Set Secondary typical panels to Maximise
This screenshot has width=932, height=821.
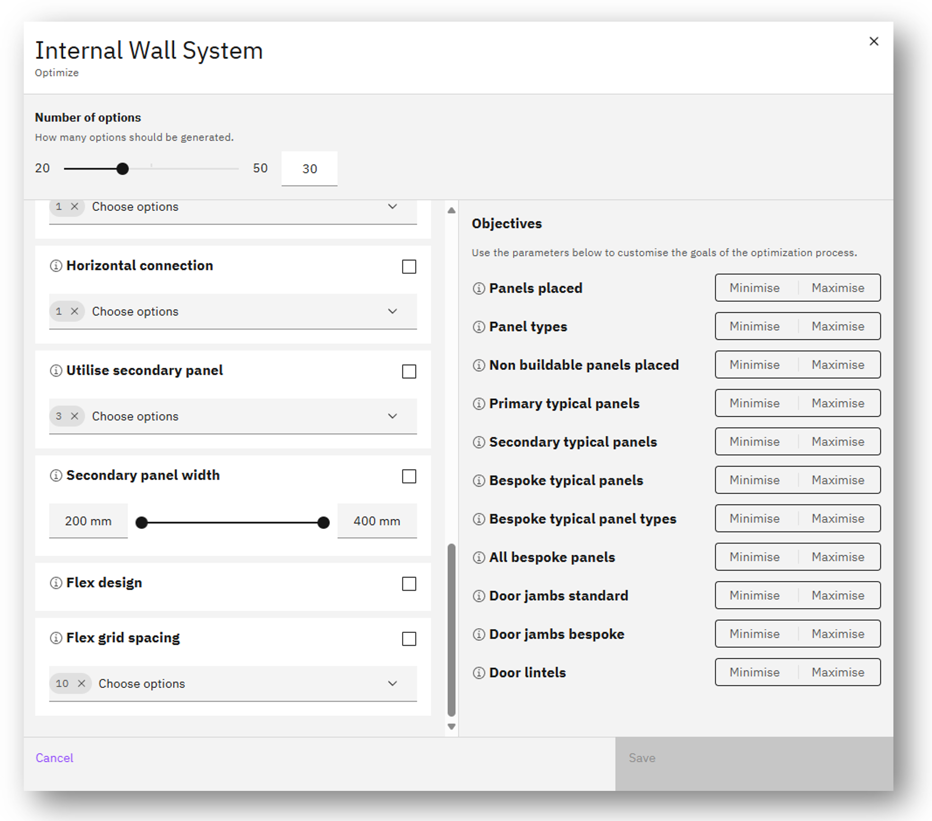point(838,442)
